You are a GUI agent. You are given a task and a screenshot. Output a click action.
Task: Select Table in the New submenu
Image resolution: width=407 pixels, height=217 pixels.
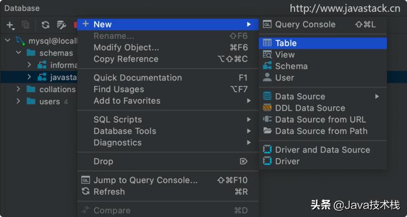[323, 43]
